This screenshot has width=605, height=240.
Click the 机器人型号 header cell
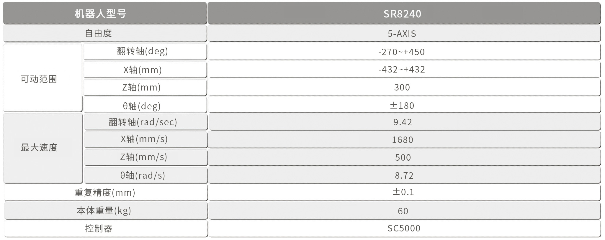coord(100,14)
